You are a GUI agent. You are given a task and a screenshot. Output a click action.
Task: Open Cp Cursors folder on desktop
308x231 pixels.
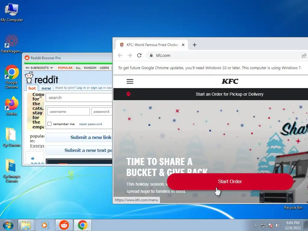[12, 137]
